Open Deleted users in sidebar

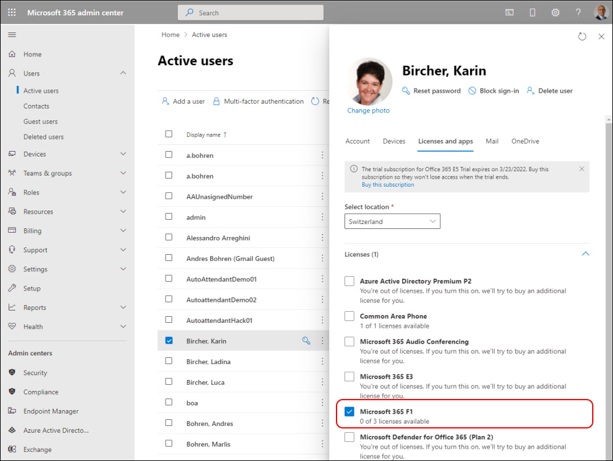coord(44,137)
